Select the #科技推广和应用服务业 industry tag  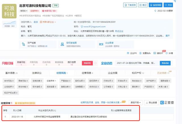(53, 16)
